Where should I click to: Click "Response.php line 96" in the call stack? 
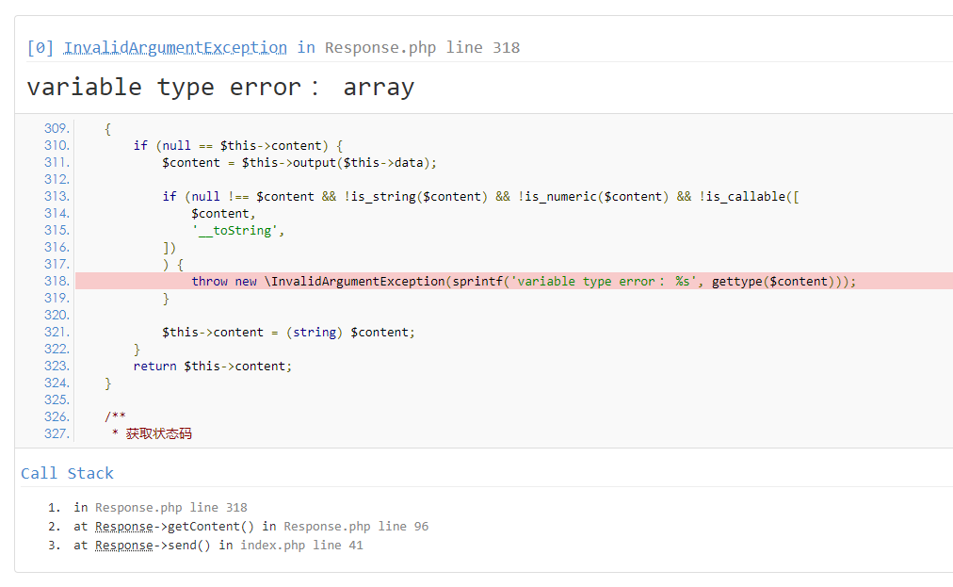[x=356, y=526]
